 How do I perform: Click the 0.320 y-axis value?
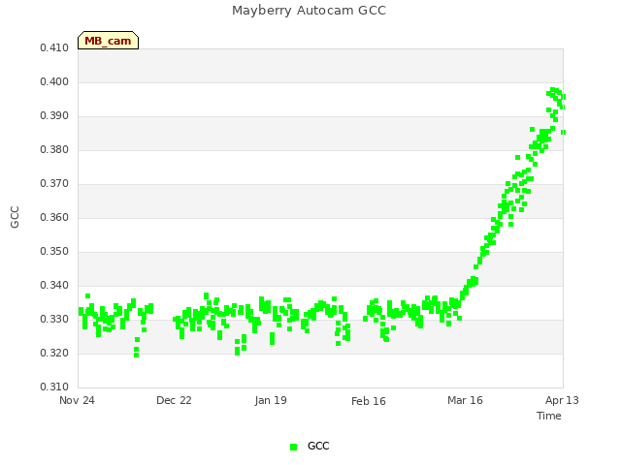(54, 353)
